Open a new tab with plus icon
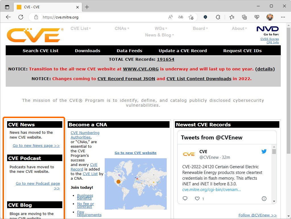This screenshot has height=219, width=291. [87, 7]
